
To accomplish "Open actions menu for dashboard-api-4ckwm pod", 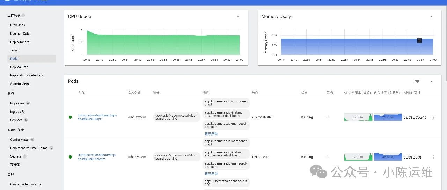I will pos(433,157).
